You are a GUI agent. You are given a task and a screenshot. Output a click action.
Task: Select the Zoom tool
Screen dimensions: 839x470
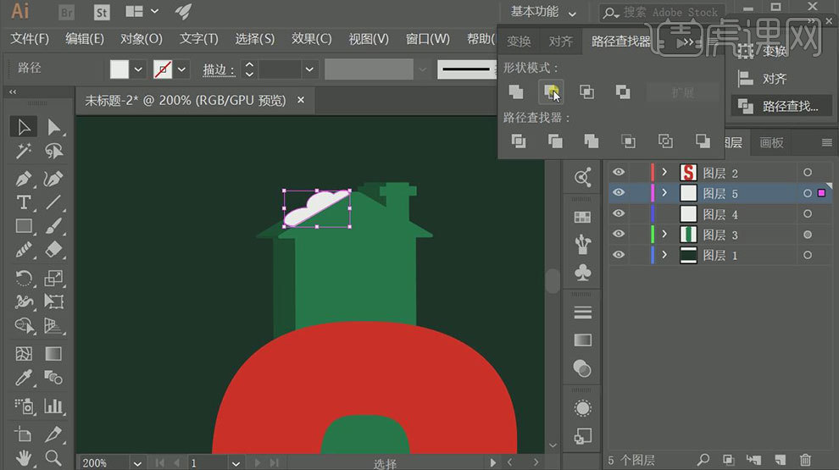point(53,458)
